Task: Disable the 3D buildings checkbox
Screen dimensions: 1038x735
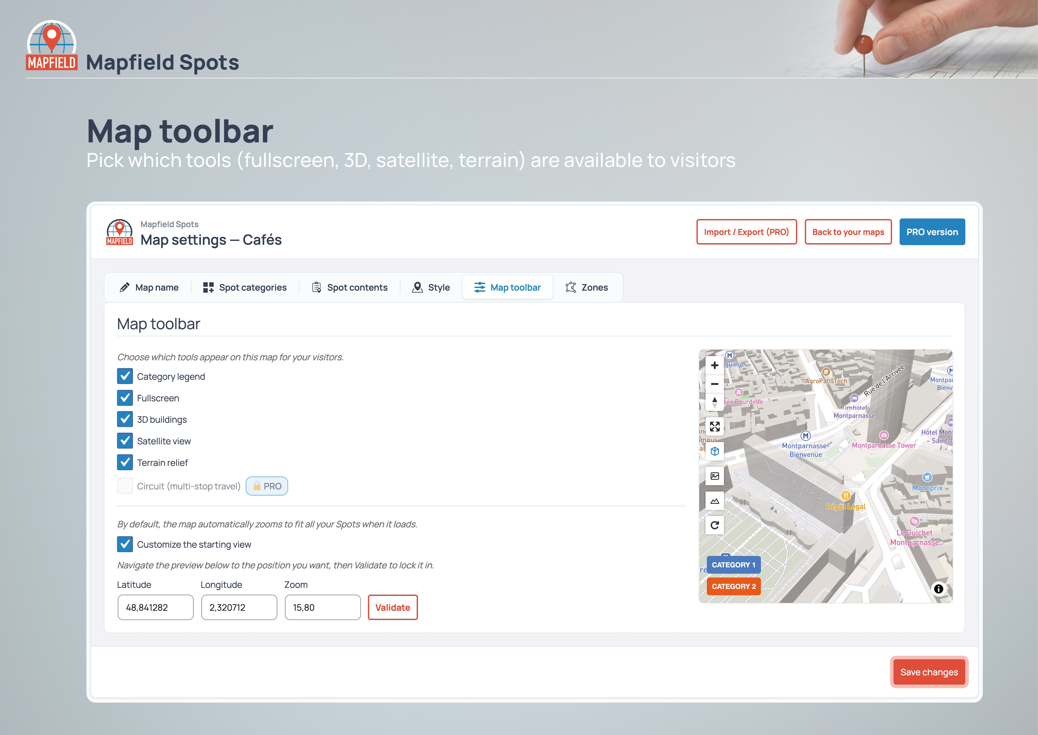Action: click(x=125, y=419)
